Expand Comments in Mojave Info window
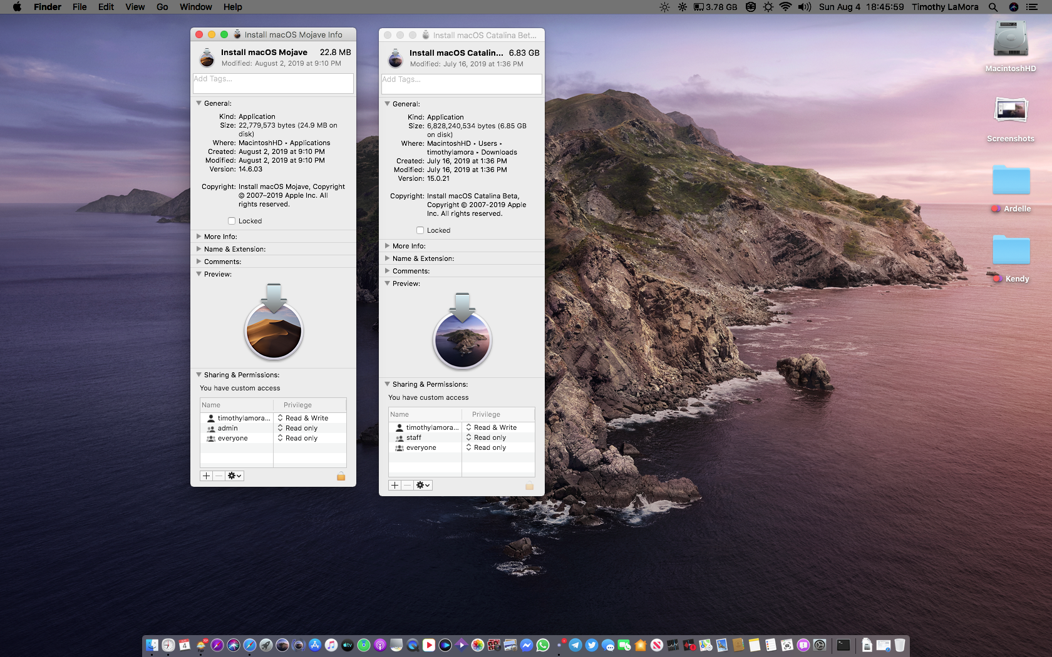Image resolution: width=1052 pixels, height=657 pixels. tap(199, 262)
